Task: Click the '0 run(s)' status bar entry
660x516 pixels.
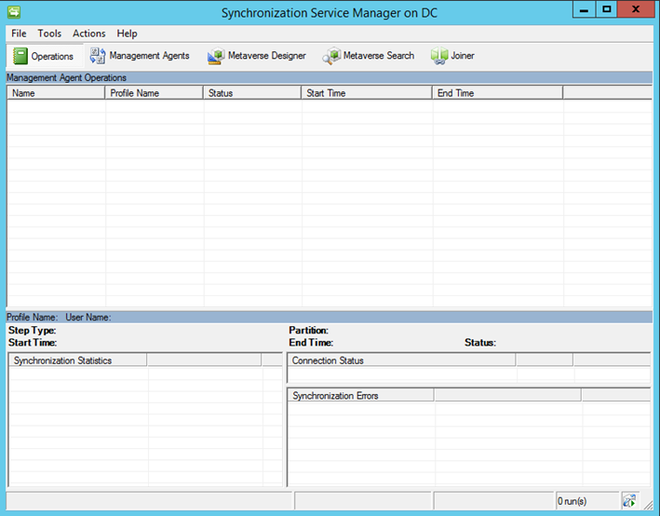Action: coord(587,501)
